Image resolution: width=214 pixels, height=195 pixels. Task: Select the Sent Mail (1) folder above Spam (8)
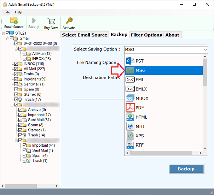(34, 84)
